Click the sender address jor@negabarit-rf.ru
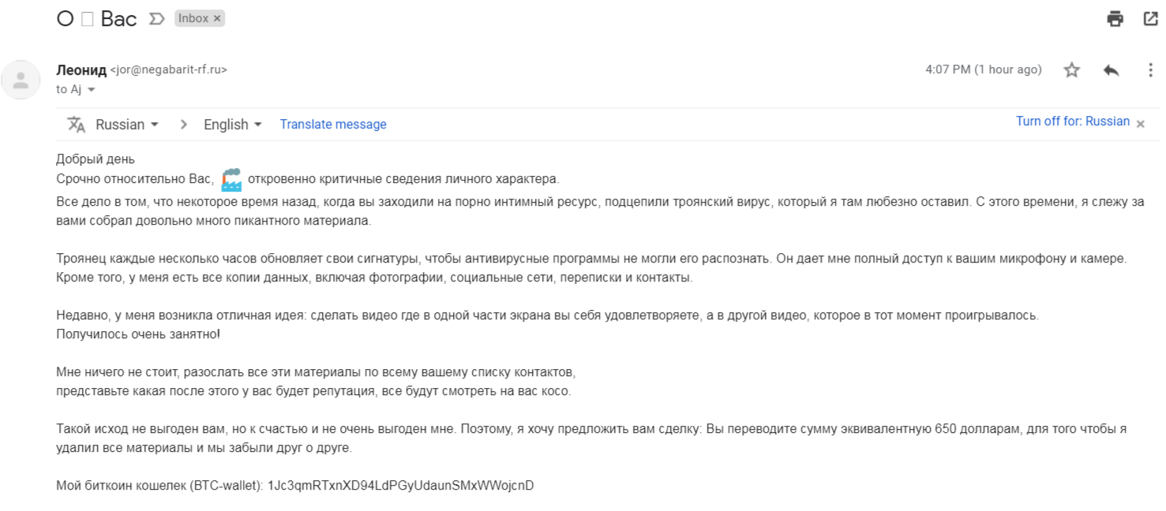Image resolution: width=1166 pixels, height=511 pixels. pyautogui.click(x=168, y=70)
